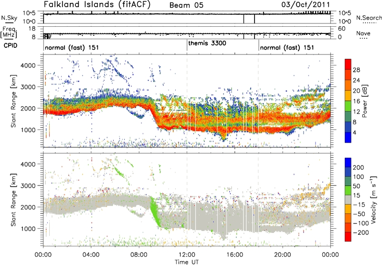The width and height of the screenshot is (382, 265).
Task: Click the first 'normal (fast) 151' CPID label
Action: (72, 47)
